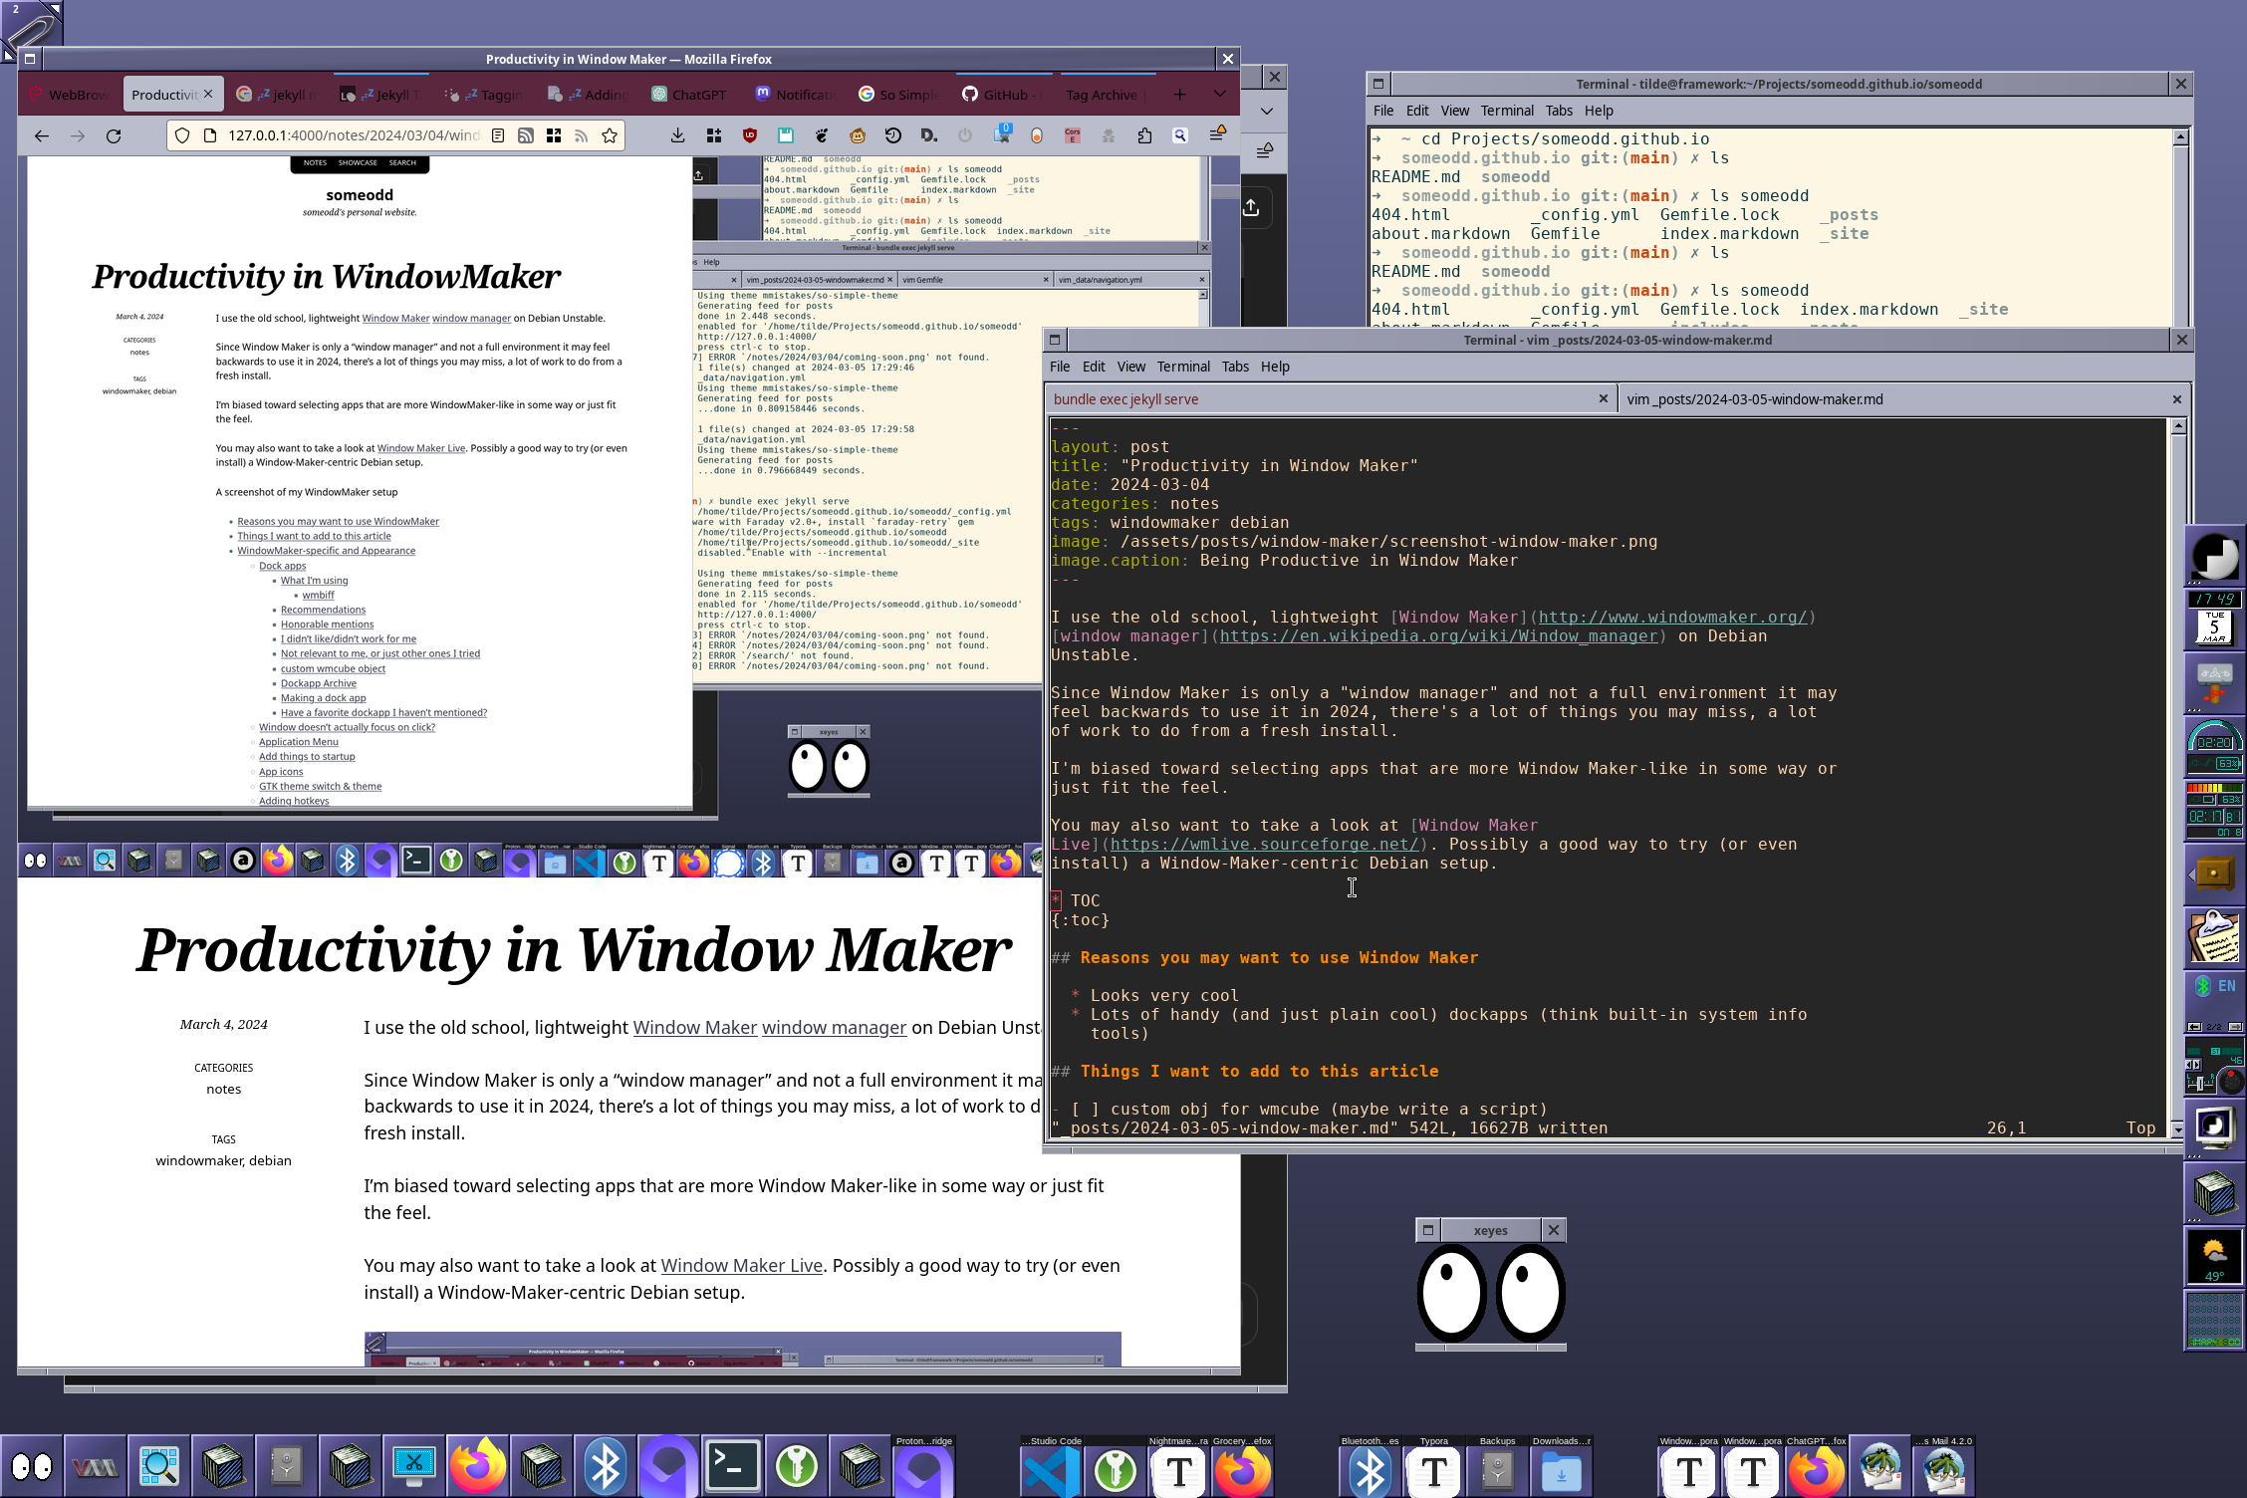Viewport: 2247px width, 1498px height.
Task: Open the debian tag link
Action: 270,1160
